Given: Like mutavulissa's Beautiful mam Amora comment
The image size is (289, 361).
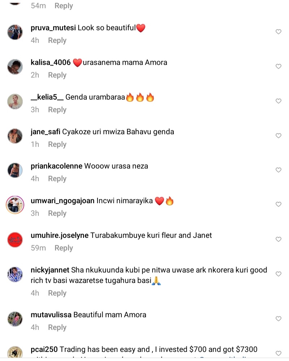Looking at the screenshot, I should coord(279,319).
